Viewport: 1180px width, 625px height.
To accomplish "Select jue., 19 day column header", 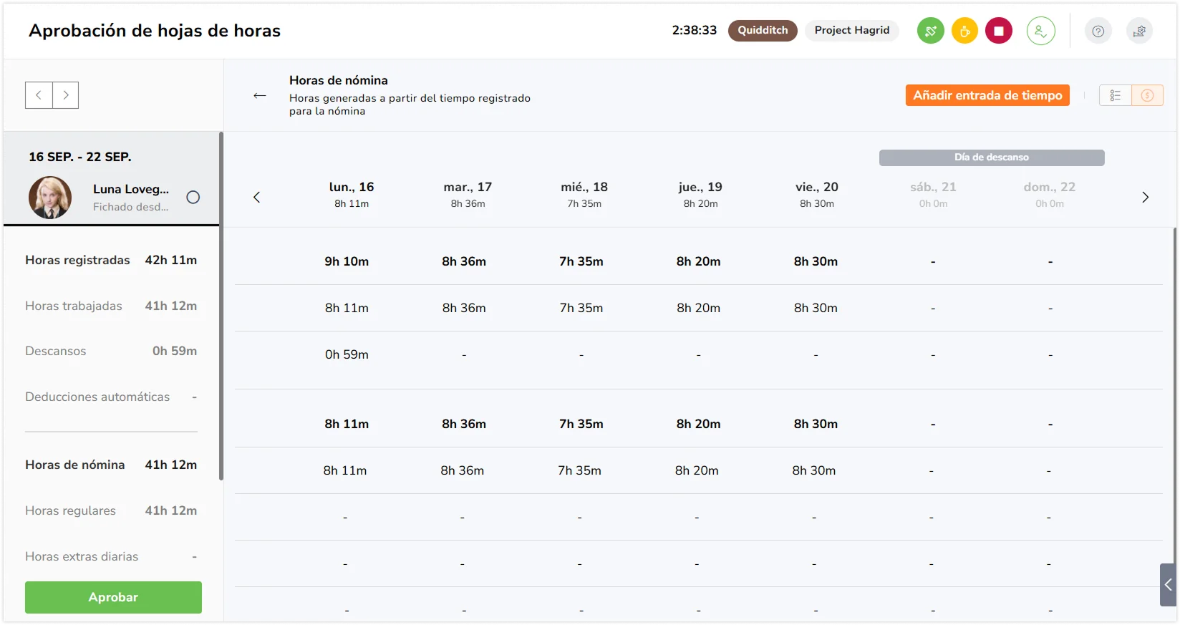I will [x=700, y=195].
